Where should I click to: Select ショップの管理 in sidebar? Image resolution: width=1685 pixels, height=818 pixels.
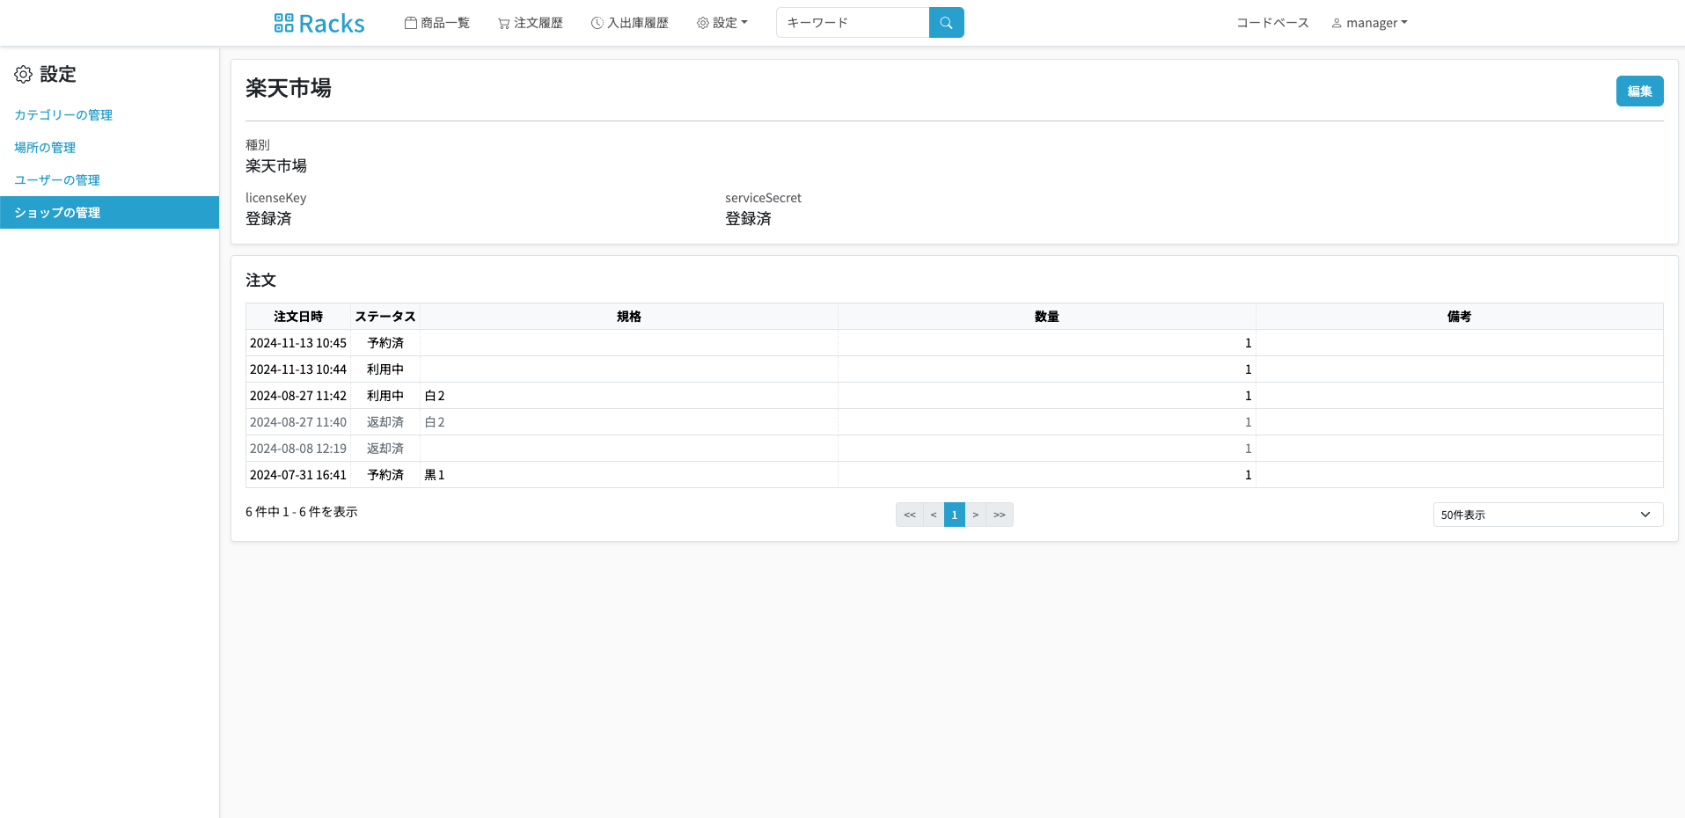[57, 213]
